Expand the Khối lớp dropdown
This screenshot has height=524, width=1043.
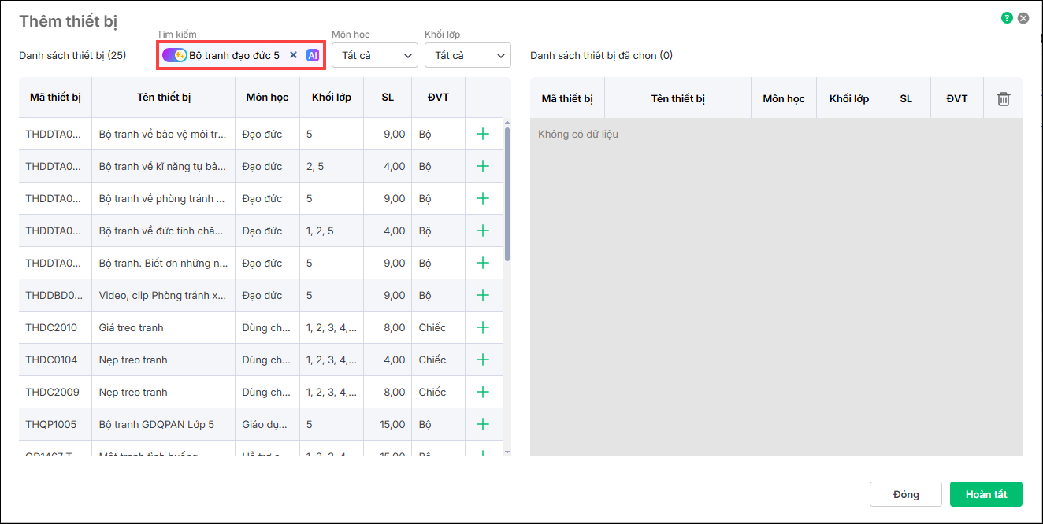point(468,55)
